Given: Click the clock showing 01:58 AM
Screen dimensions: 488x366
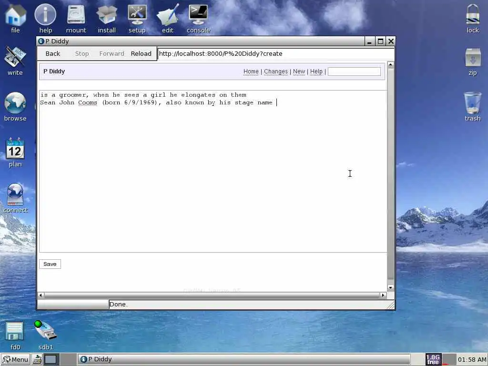Looking at the screenshot, I should [472, 359].
